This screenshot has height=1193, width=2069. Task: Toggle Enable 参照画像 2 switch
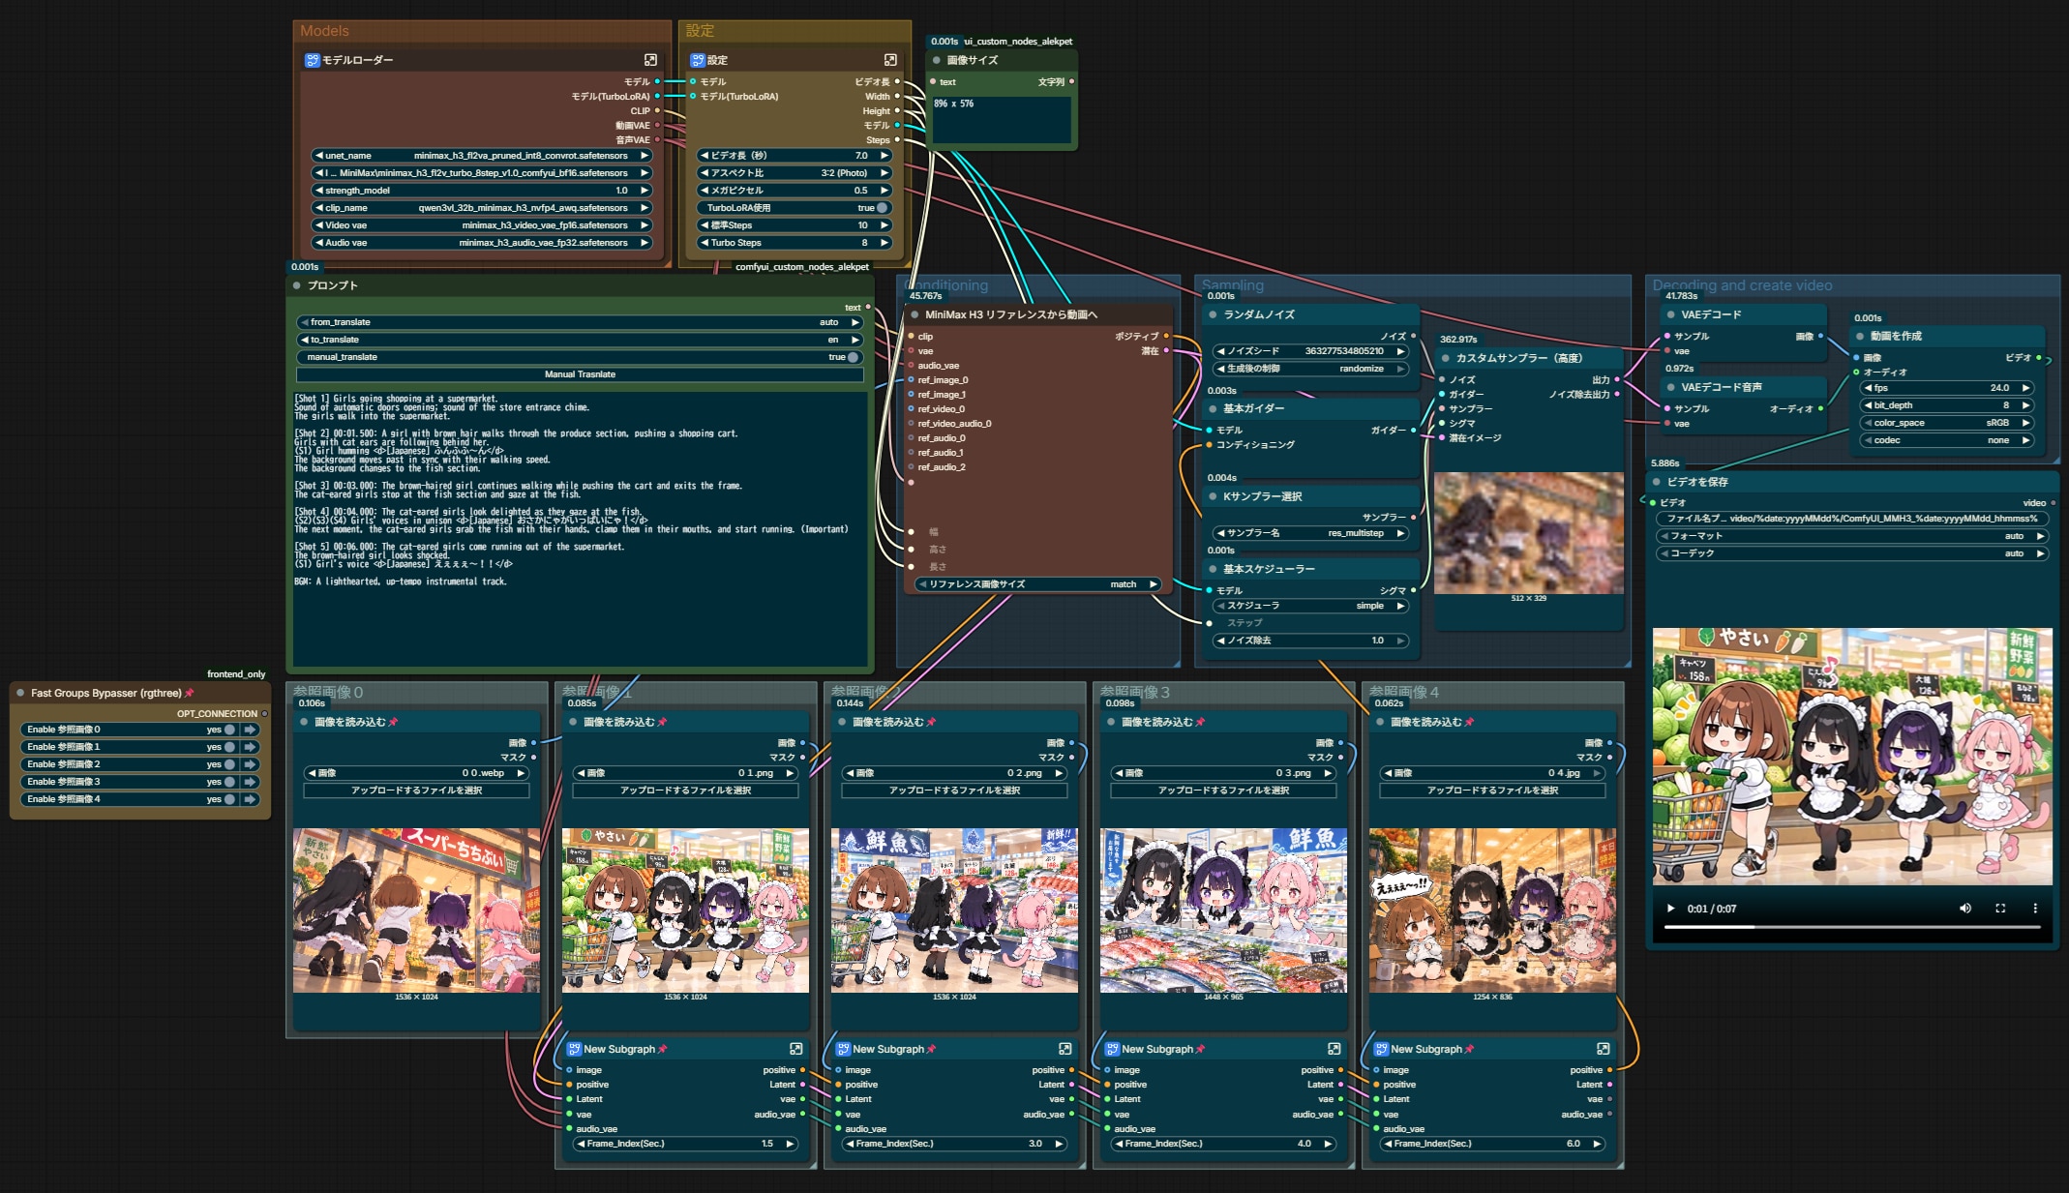point(229,764)
